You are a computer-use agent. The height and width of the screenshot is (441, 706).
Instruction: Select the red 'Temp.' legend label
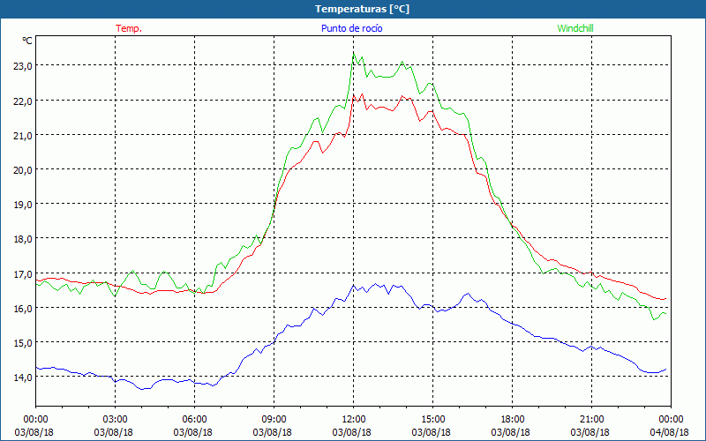129,28
